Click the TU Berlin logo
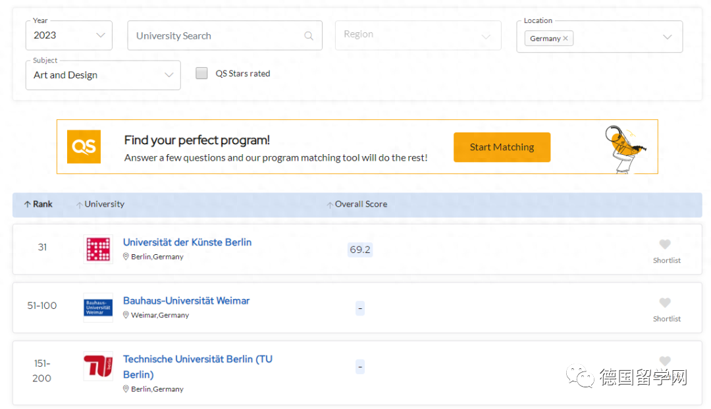This screenshot has width=711, height=409. (98, 366)
